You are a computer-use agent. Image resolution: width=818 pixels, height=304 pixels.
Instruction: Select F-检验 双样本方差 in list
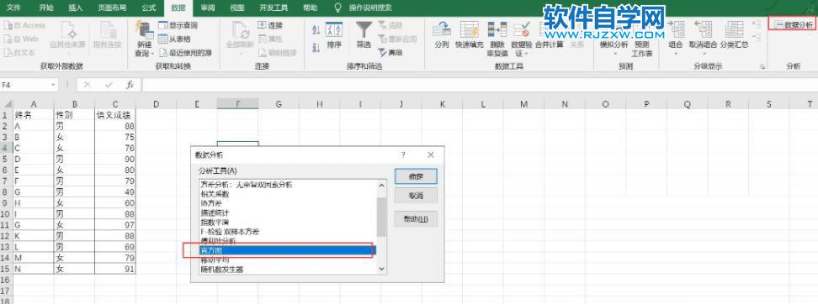230,232
